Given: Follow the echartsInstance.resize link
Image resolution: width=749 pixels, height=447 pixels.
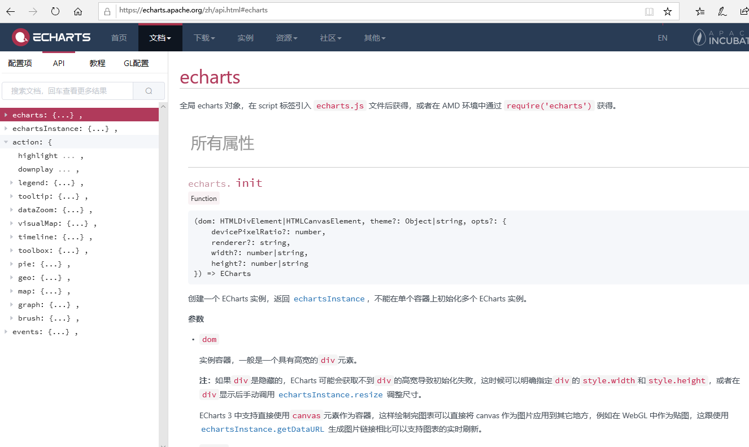Looking at the screenshot, I should tap(330, 395).
